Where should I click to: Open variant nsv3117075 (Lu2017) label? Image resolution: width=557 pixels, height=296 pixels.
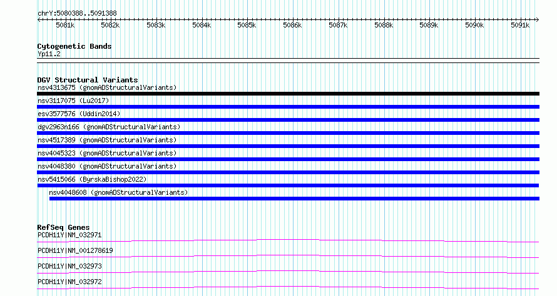coord(73,101)
